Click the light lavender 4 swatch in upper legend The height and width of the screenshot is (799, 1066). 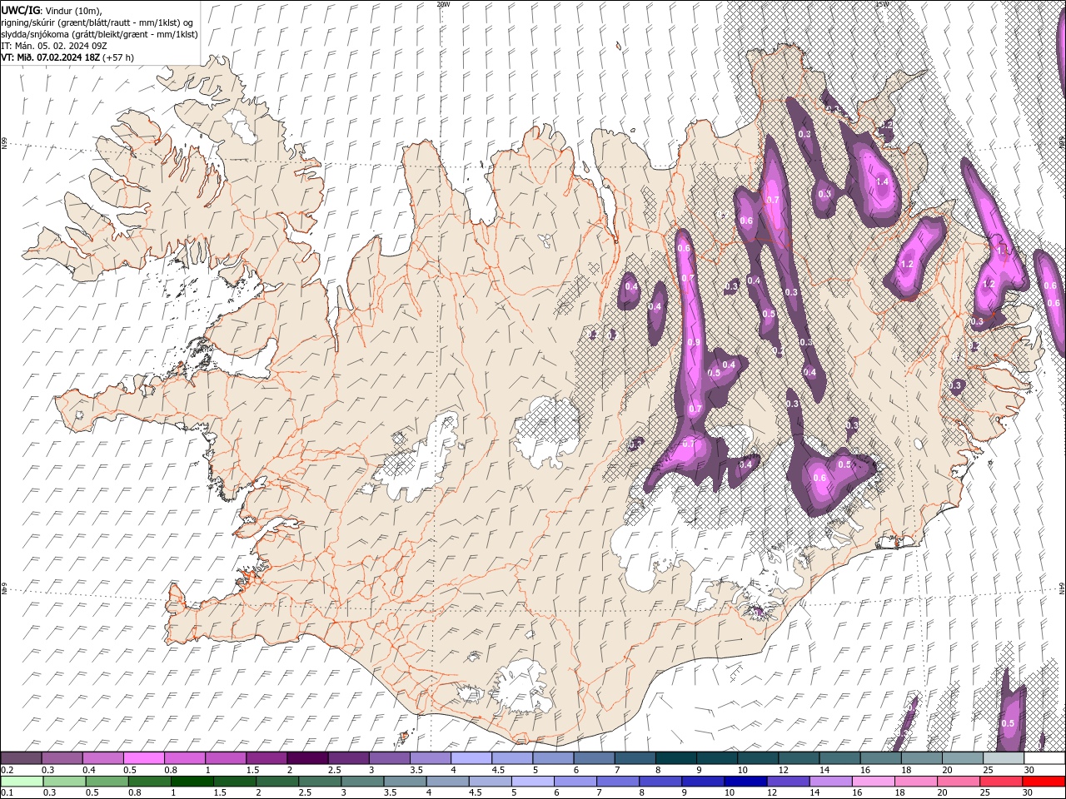click(471, 758)
